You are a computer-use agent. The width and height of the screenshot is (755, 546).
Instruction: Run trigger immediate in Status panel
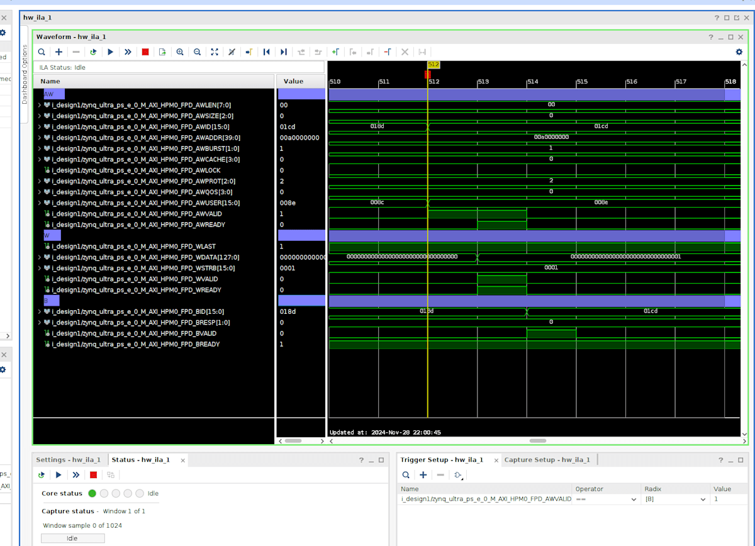76,475
